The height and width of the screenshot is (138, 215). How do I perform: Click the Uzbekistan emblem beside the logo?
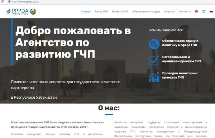[33, 12]
